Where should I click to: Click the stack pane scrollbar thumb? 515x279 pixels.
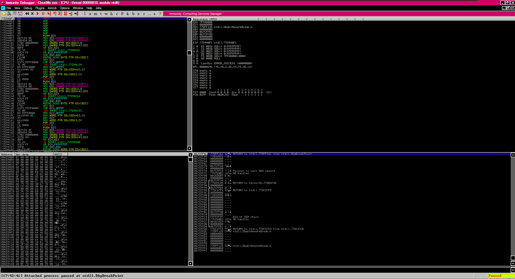pos(513,258)
